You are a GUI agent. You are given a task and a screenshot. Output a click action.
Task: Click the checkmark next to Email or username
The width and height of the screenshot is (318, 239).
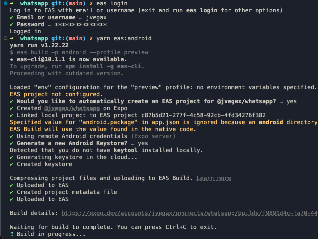(12, 17)
